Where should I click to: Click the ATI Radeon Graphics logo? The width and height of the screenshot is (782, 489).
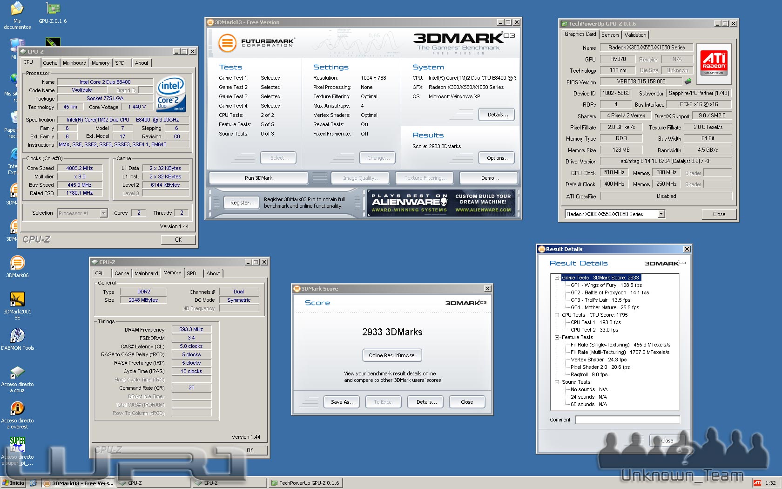[x=714, y=63]
